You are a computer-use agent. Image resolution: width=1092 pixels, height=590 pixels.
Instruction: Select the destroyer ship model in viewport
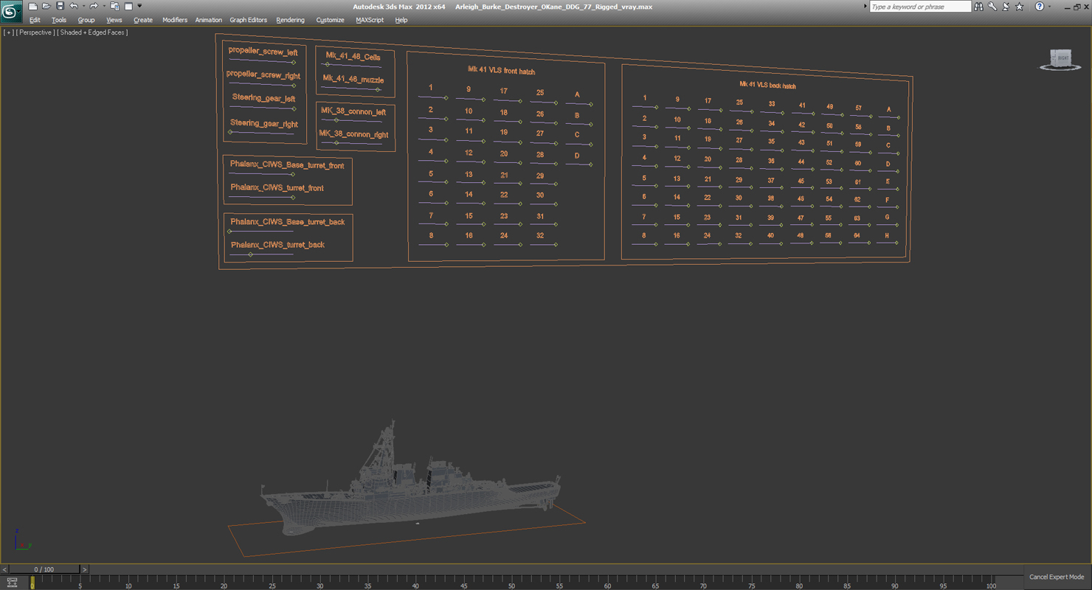point(409,479)
